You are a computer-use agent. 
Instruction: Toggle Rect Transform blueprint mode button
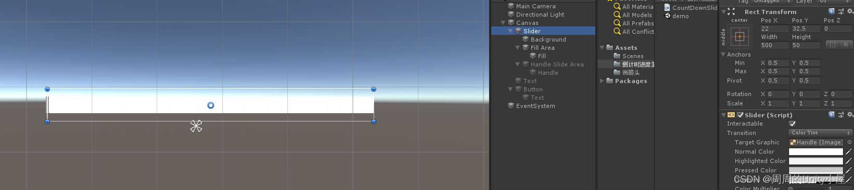(x=833, y=45)
